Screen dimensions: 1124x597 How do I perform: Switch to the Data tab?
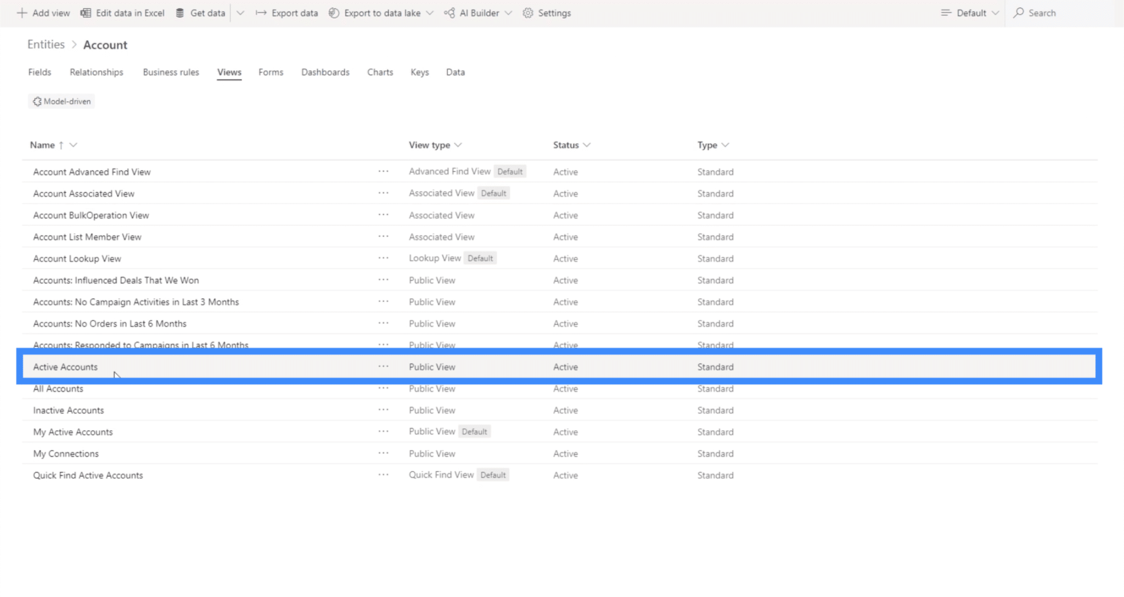click(x=456, y=72)
